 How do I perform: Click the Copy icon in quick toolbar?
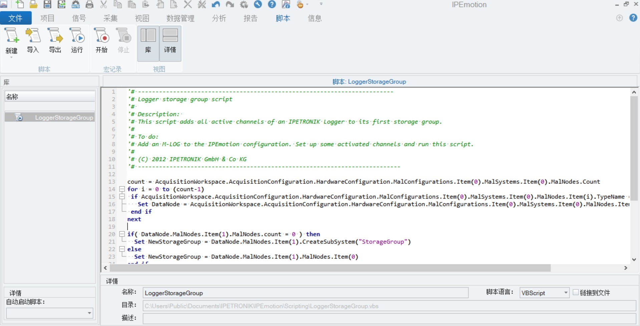click(x=117, y=4)
